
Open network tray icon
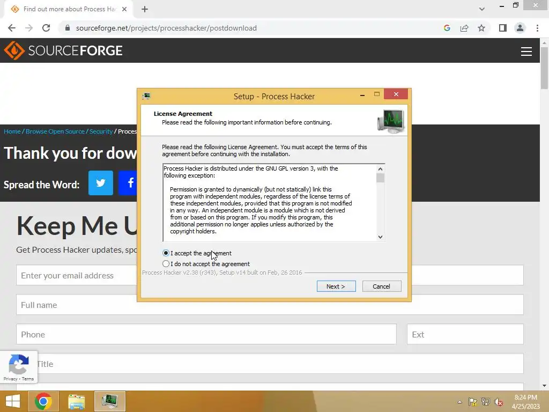[486, 402]
